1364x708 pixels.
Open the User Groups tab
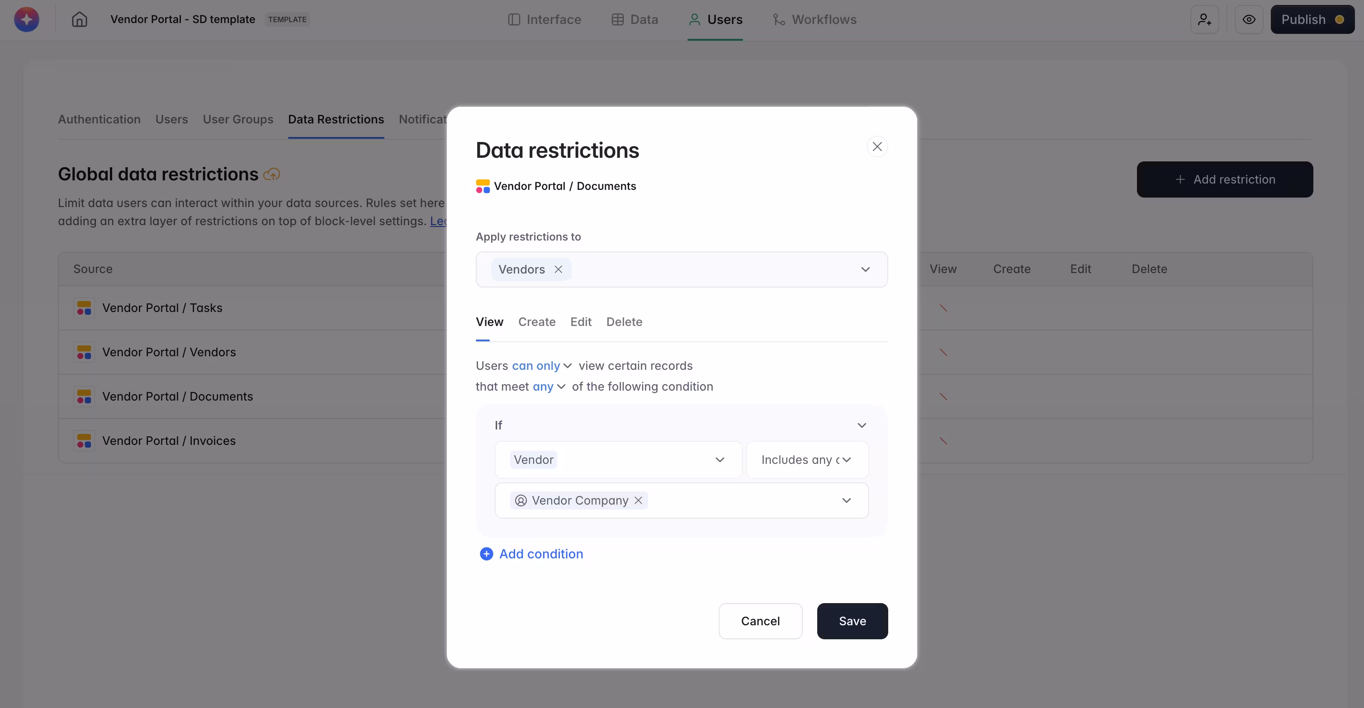238,120
